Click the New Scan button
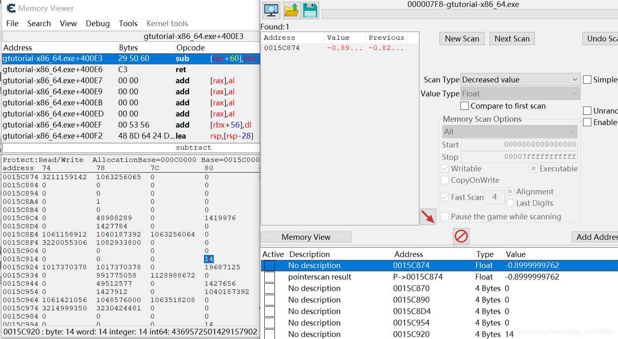The width and height of the screenshot is (618, 339). point(462,39)
